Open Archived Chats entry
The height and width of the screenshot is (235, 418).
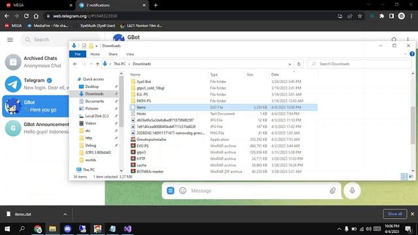[x=36, y=62]
